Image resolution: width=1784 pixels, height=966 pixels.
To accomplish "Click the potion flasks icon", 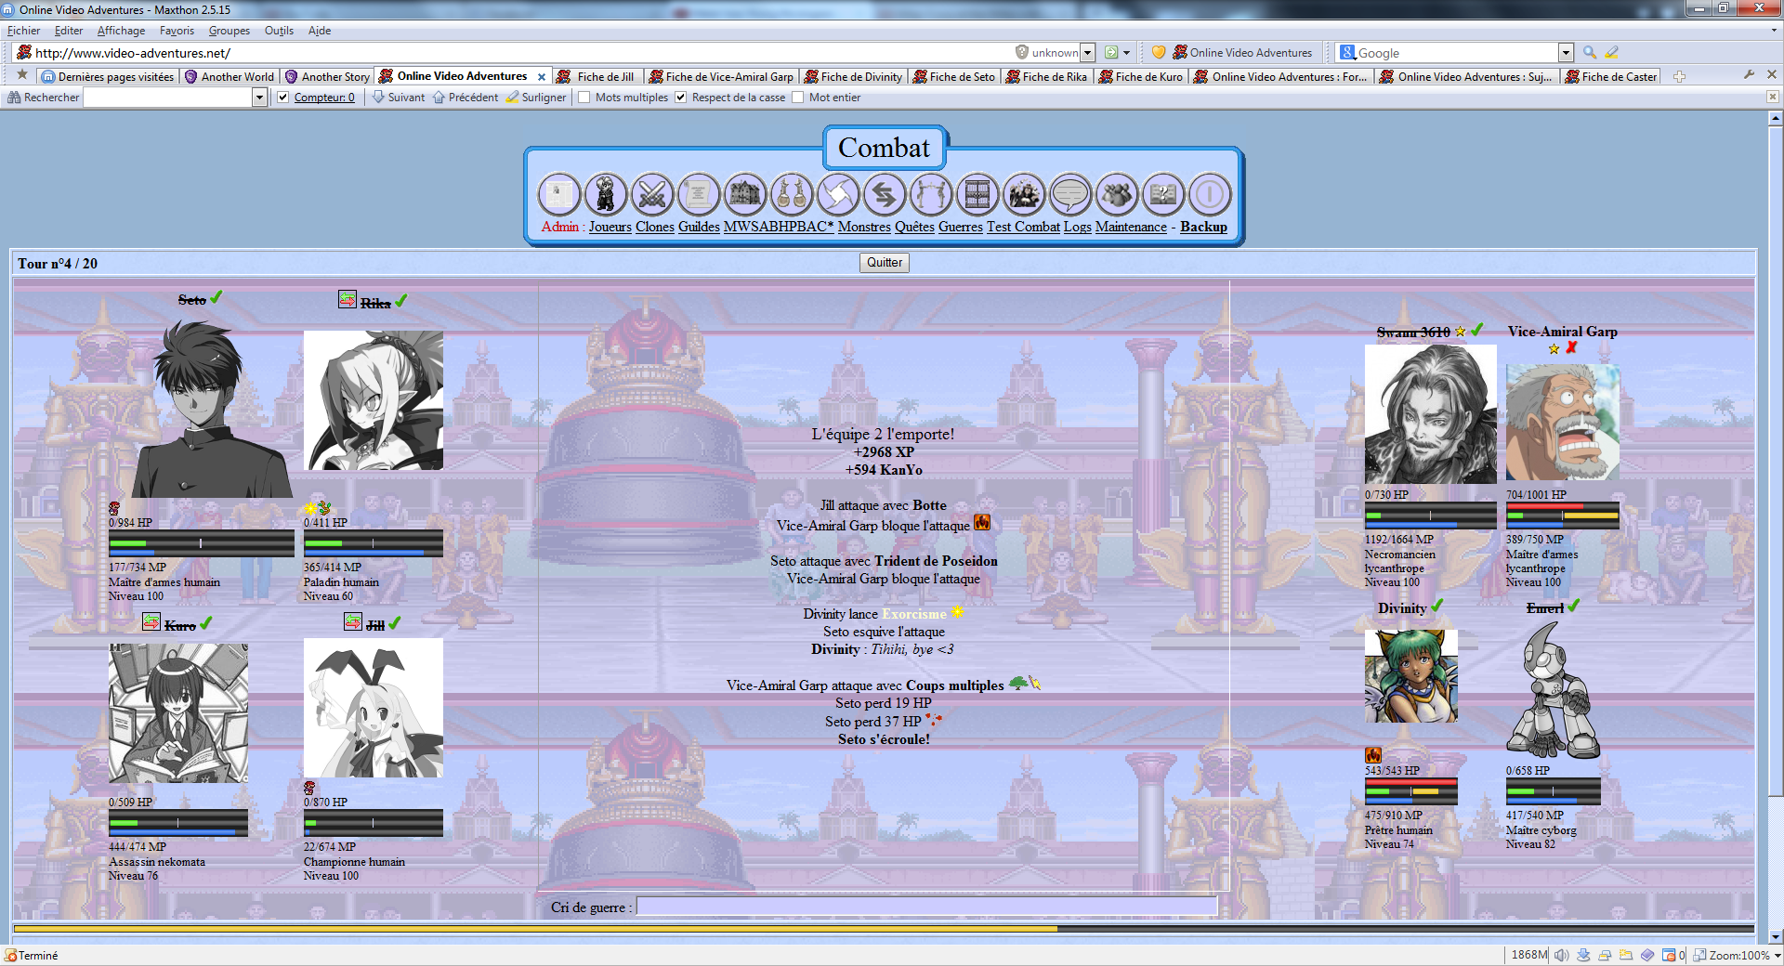I will pos(791,195).
